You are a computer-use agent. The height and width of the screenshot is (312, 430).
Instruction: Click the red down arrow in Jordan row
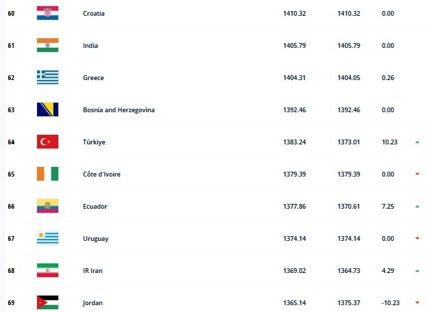pyautogui.click(x=417, y=302)
